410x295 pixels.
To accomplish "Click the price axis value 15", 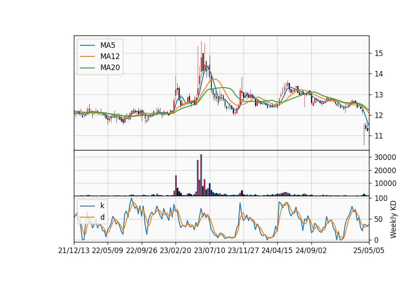I will (x=379, y=53).
